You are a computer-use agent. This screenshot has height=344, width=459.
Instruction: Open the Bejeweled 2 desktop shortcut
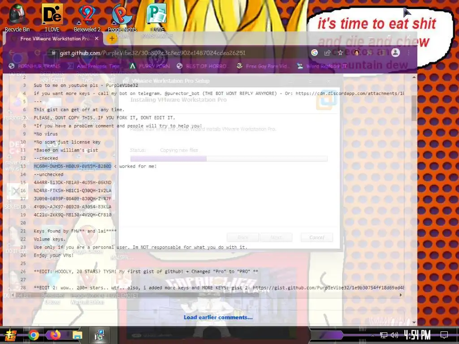87,17
